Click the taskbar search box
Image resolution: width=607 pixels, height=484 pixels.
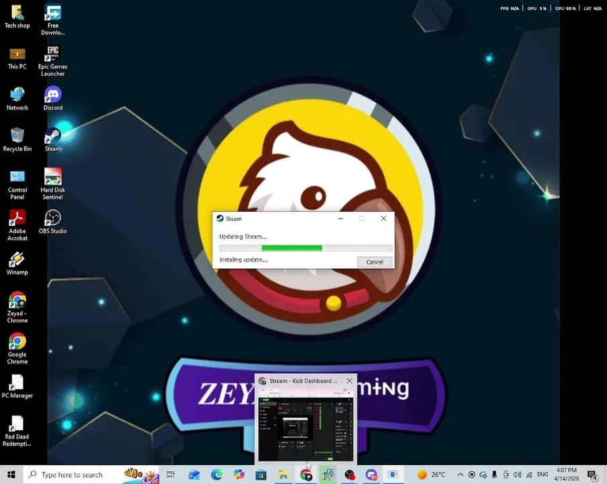(91, 475)
